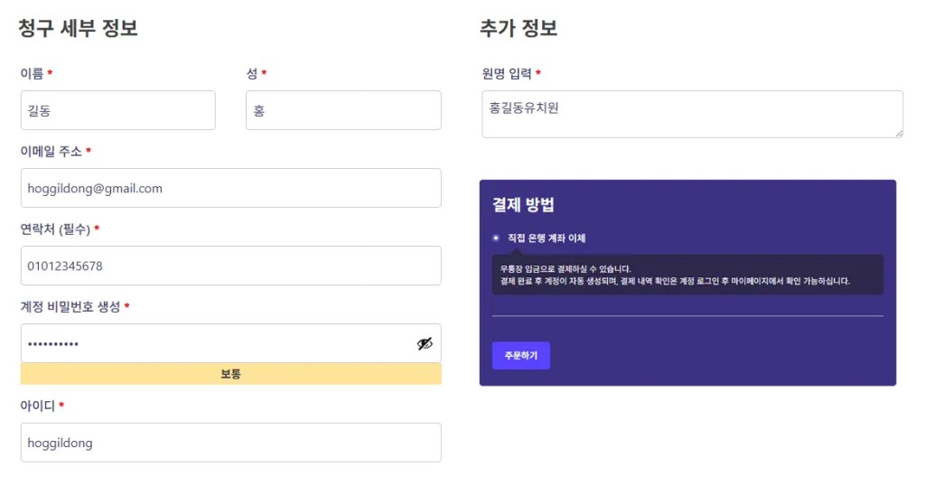Select the 직접 은행 계좌 이체 radio button

click(496, 238)
